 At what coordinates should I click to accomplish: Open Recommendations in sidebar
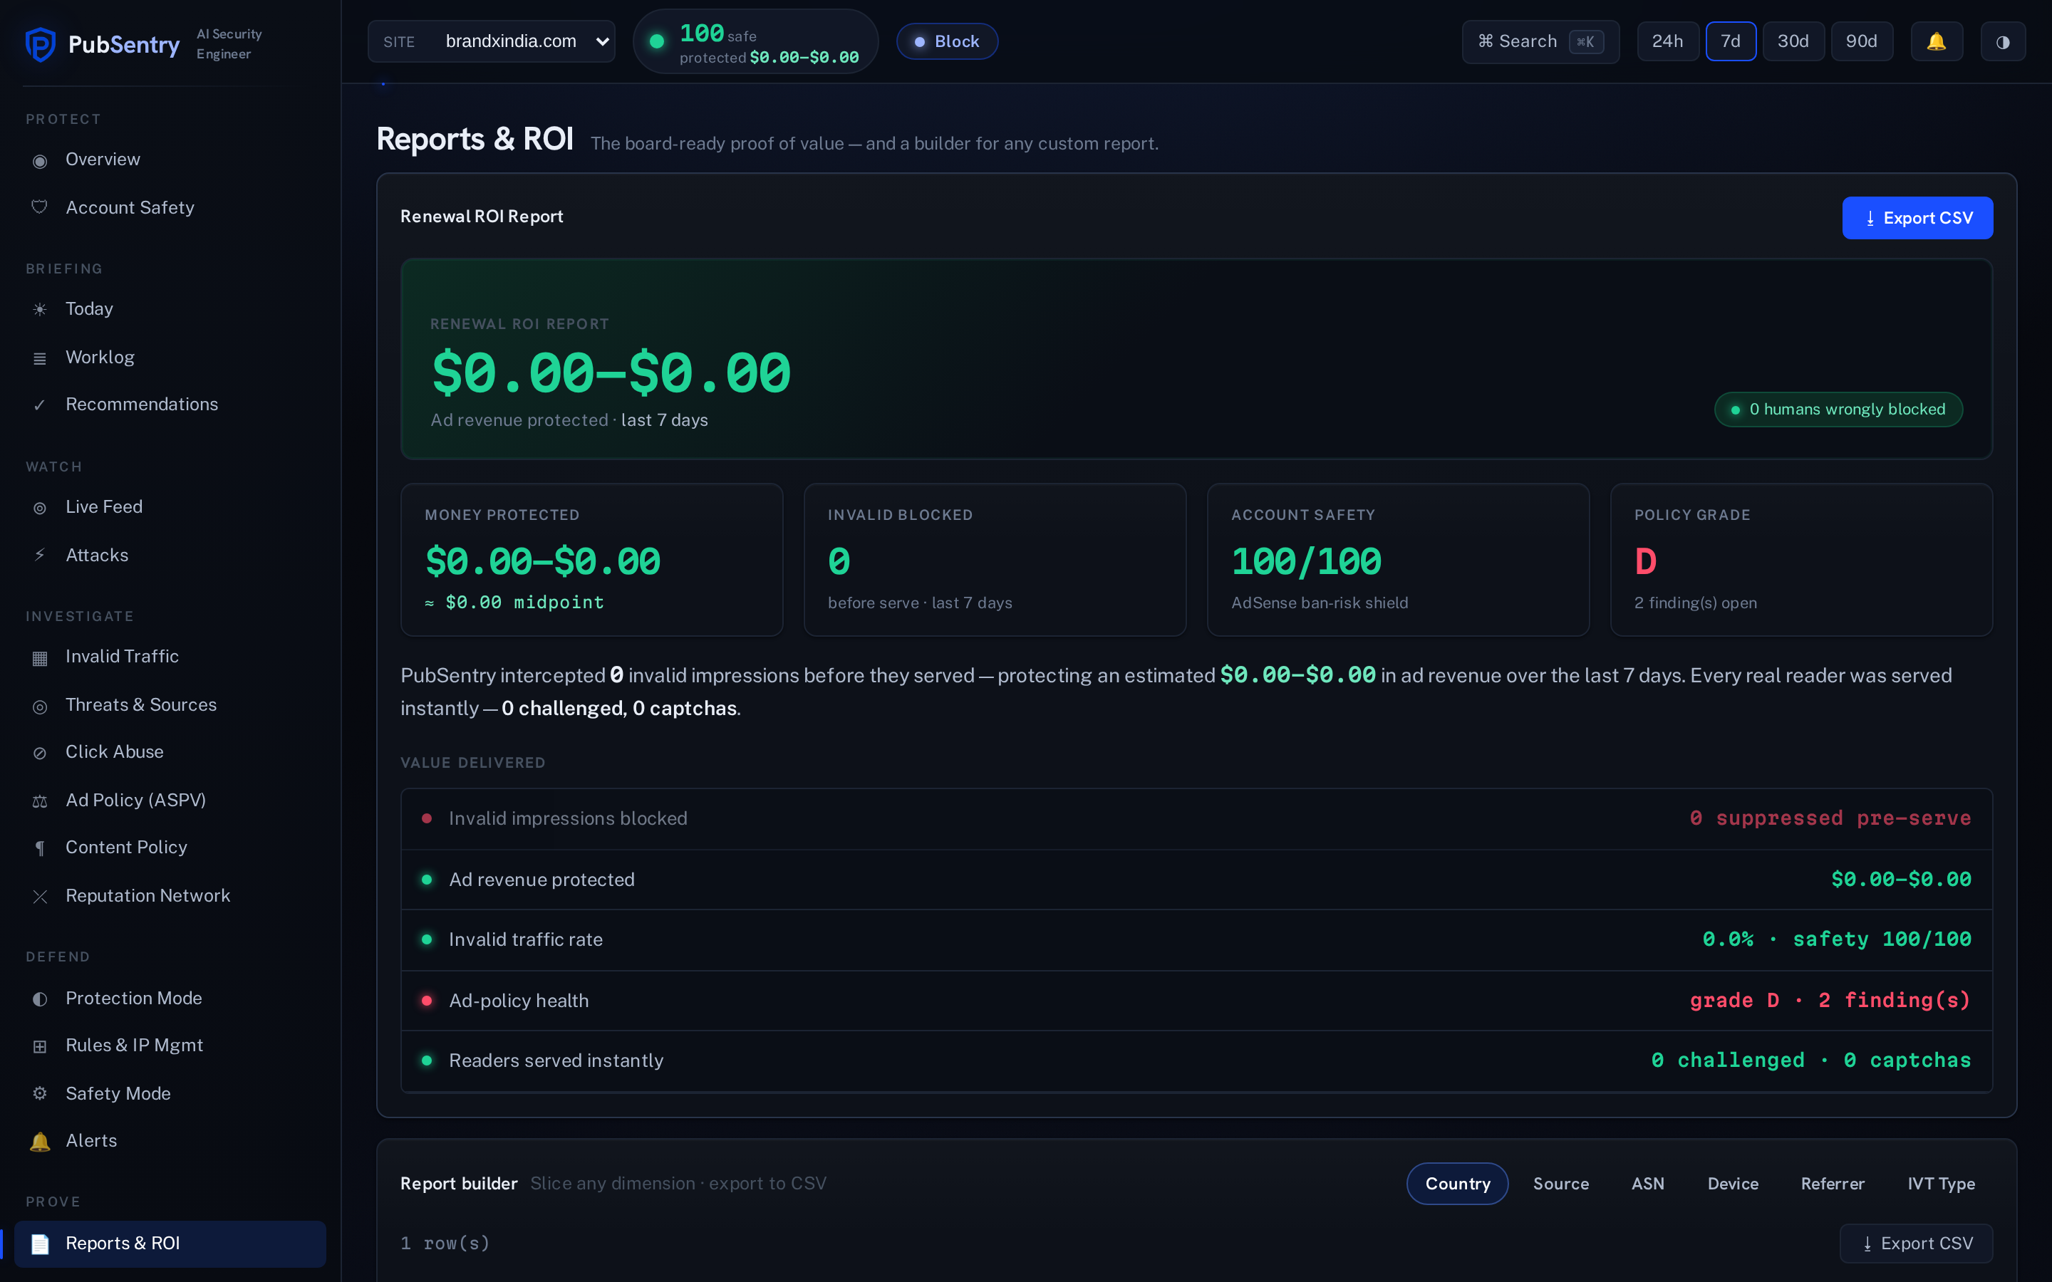tap(170, 405)
